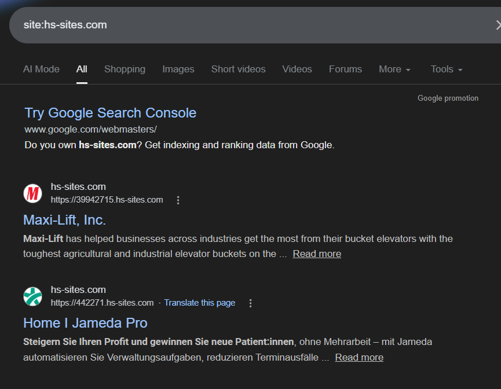Switch to AI Mode tab
The width and height of the screenshot is (501, 389).
(x=41, y=69)
